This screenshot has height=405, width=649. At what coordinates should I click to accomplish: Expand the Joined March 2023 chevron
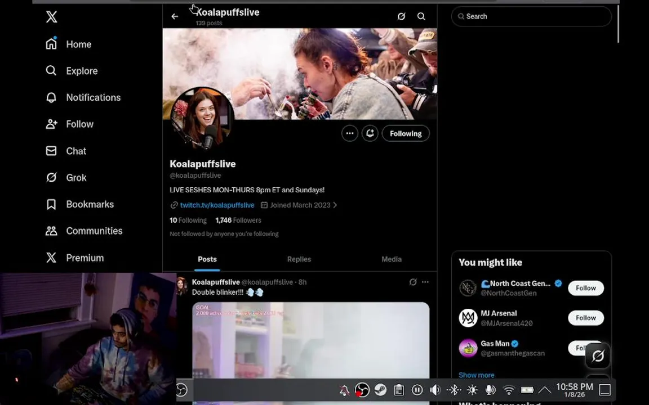pyautogui.click(x=335, y=205)
